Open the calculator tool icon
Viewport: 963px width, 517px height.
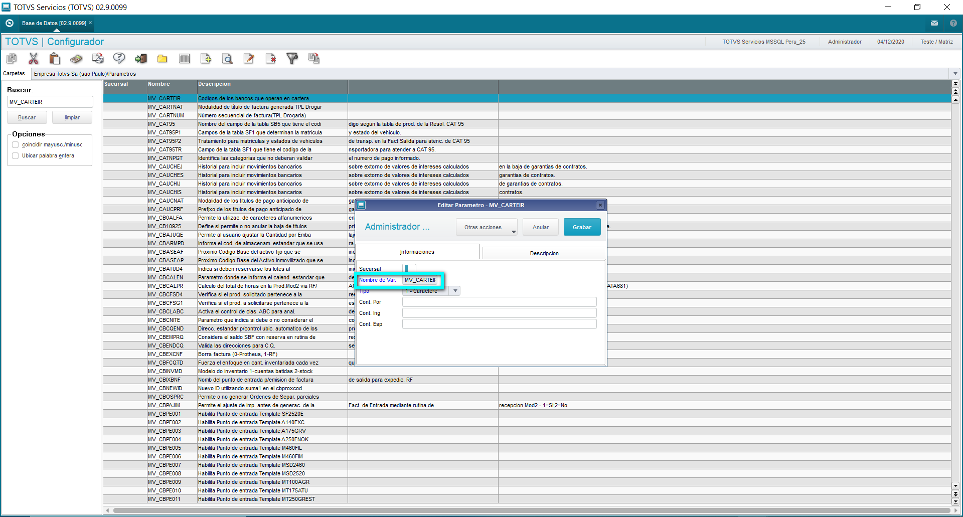click(76, 59)
